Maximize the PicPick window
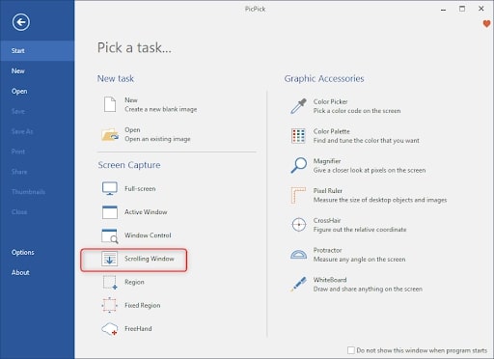Viewport: 494px width, 359px height. [462, 9]
